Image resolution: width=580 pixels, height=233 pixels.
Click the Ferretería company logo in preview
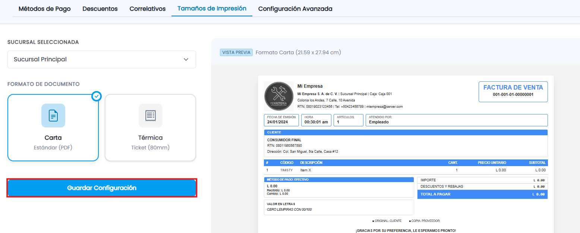point(279,96)
